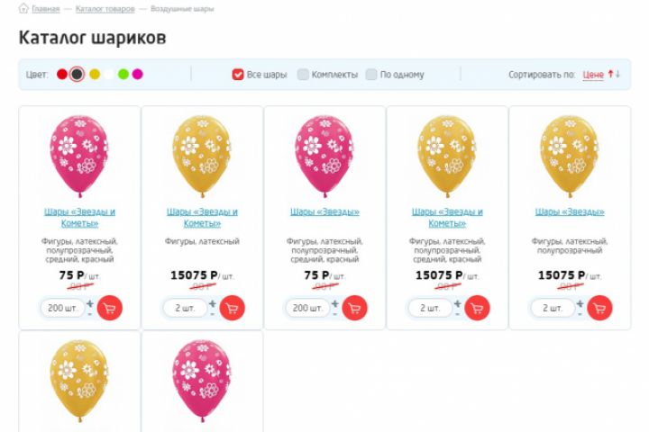Click the quantity field showing 200 шт. on third card
The height and width of the screenshot is (432, 649).
(x=307, y=308)
